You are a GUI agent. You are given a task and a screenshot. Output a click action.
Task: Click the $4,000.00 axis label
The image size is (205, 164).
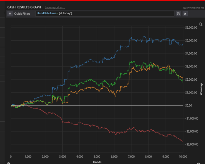pos(191,53)
